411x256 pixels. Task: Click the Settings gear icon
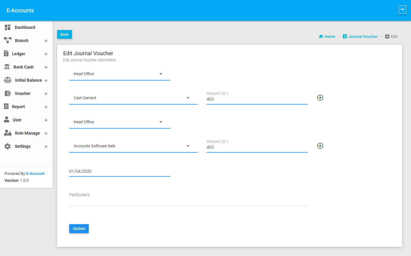click(x=8, y=146)
